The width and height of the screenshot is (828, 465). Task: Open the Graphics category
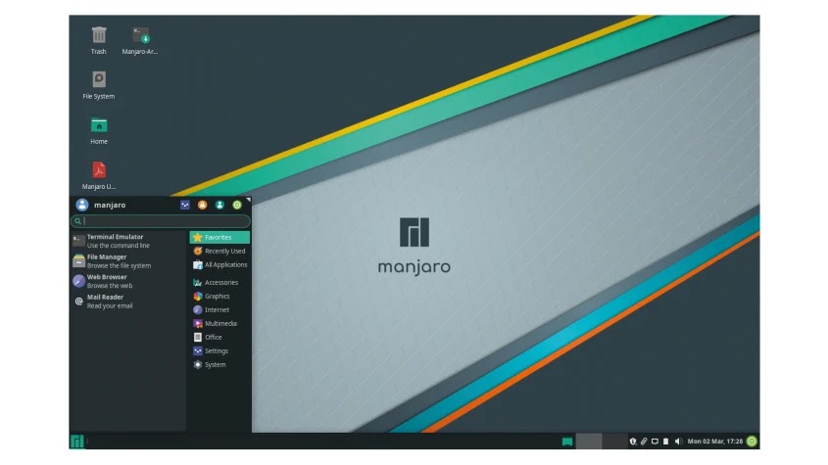point(219,296)
